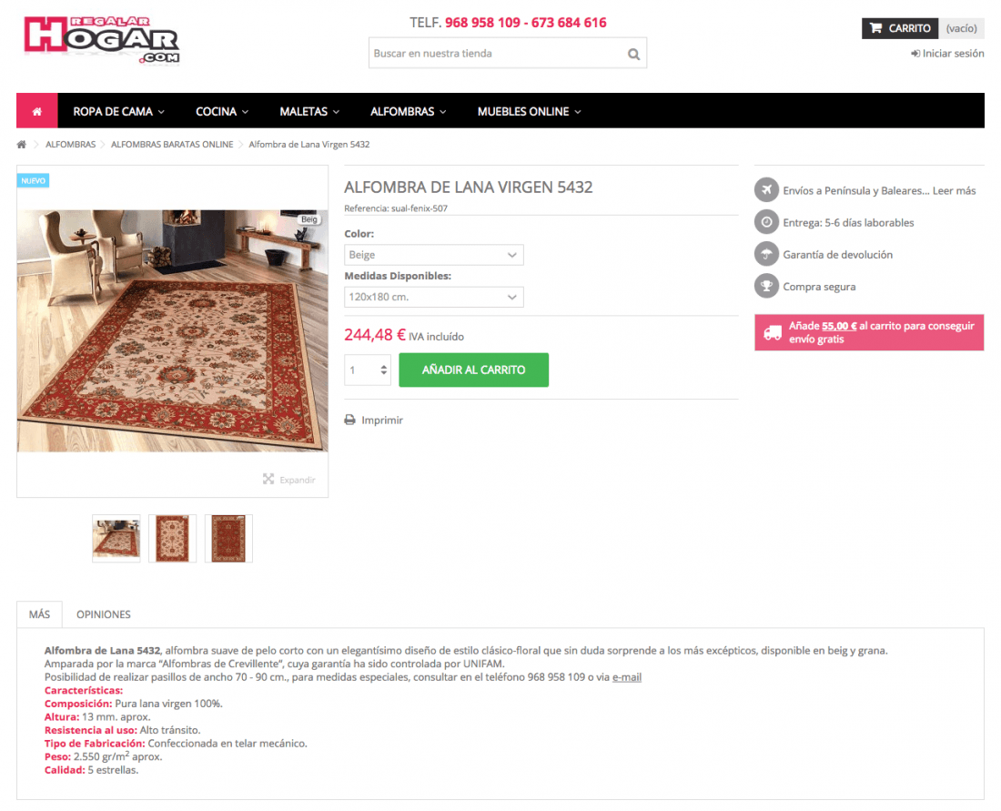Image resolution: width=1001 pixels, height=811 pixels.
Task: Click the clock delivery time icon
Action: click(767, 222)
